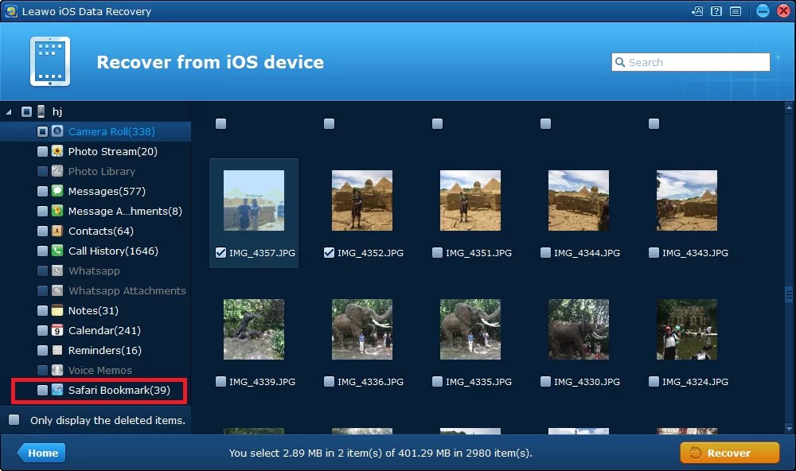Image resolution: width=796 pixels, height=471 pixels.
Task: Select the Call History phone icon
Action: [x=56, y=251]
